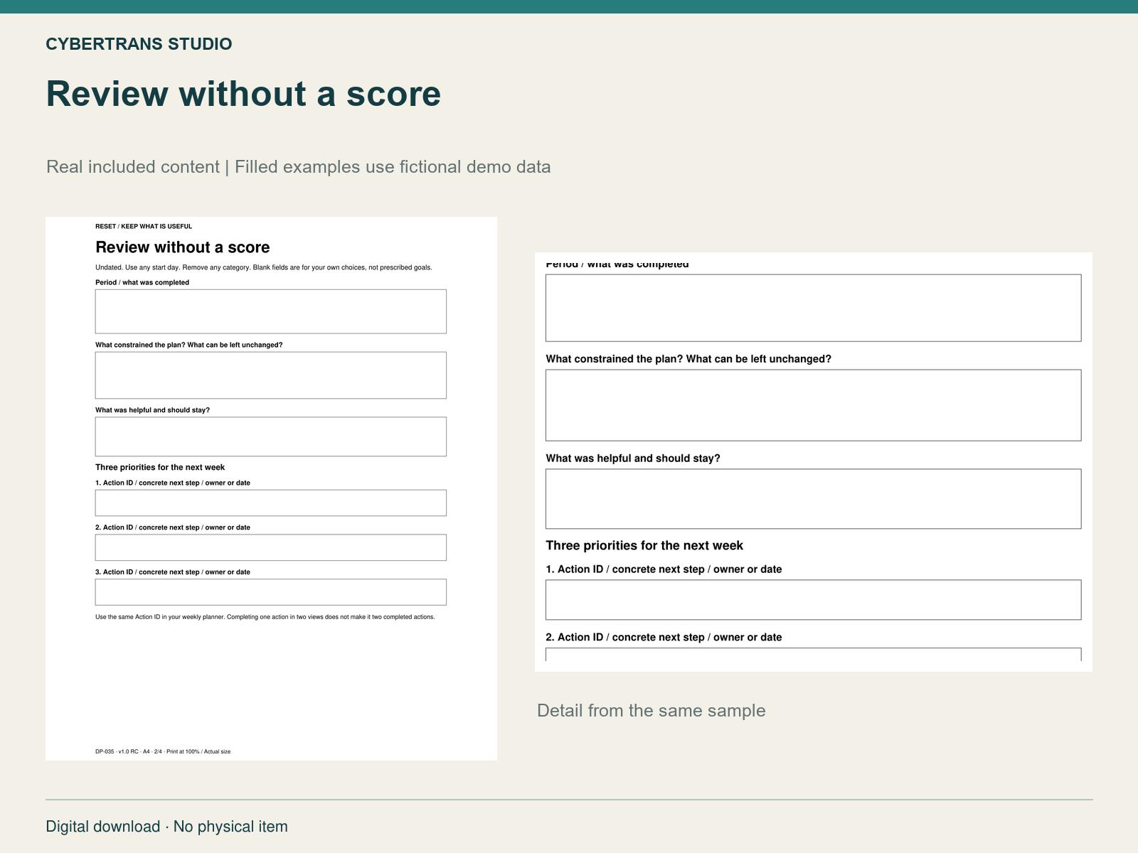The height and width of the screenshot is (853, 1138).
Task: Click the '1. Action ID' box in the full-page sample
Action: (x=271, y=503)
